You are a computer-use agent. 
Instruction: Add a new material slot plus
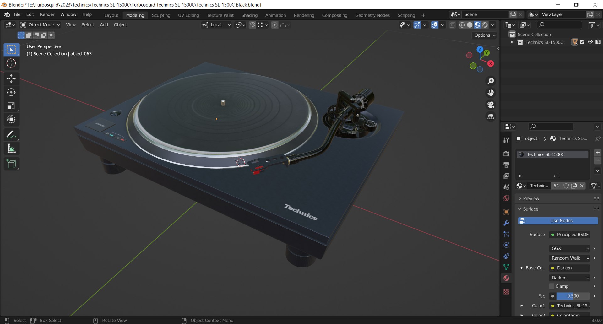tap(598, 153)
